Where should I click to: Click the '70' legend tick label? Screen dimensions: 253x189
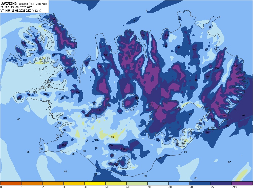(149, 187)
